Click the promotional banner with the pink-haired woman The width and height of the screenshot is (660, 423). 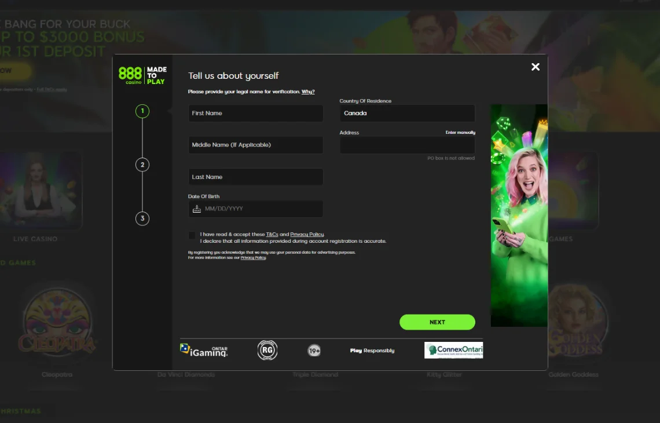tap(519, 216)
